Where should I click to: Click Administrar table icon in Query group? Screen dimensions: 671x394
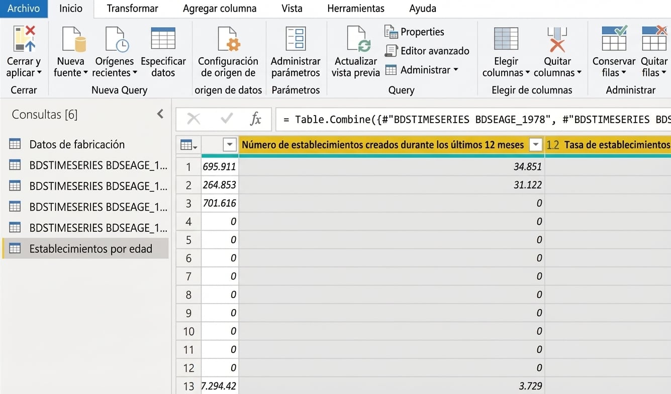pos(391,70)
